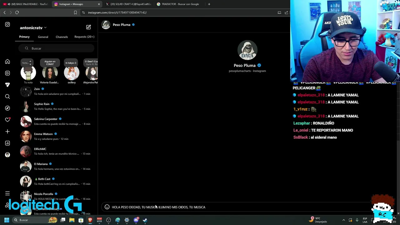
Task: Open the site settings icon in the address bar
Action: point(83,12)
